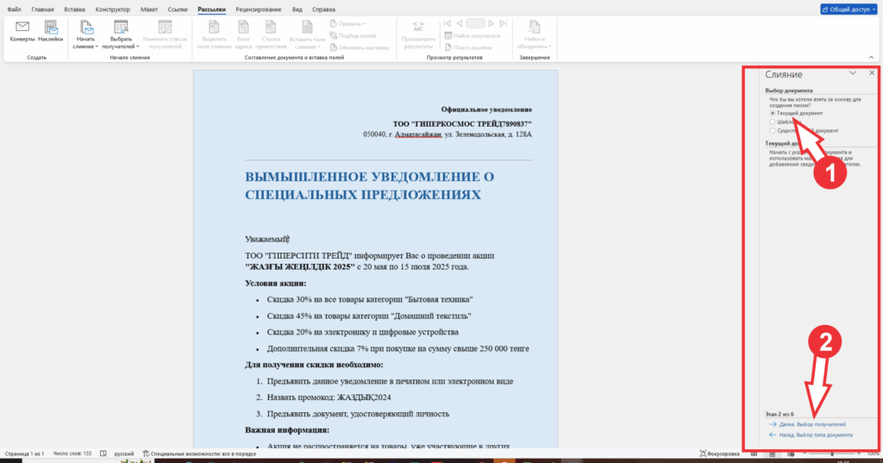
Task: Switch to the Конструктор tab
Action: tap(113, 9)
